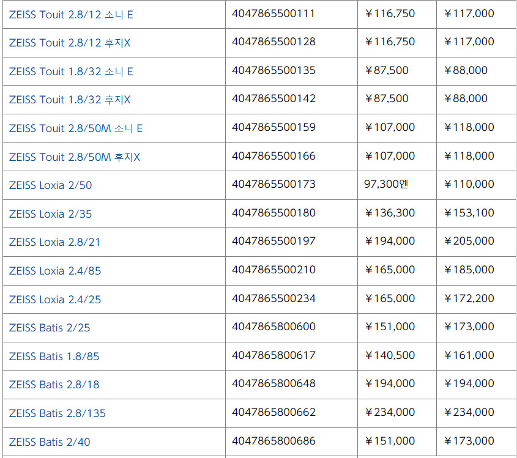Screen dimensions: 517x458
Task: Open the ZEISS Batis 2.8/135 link
Action: [x=58, y=413]
